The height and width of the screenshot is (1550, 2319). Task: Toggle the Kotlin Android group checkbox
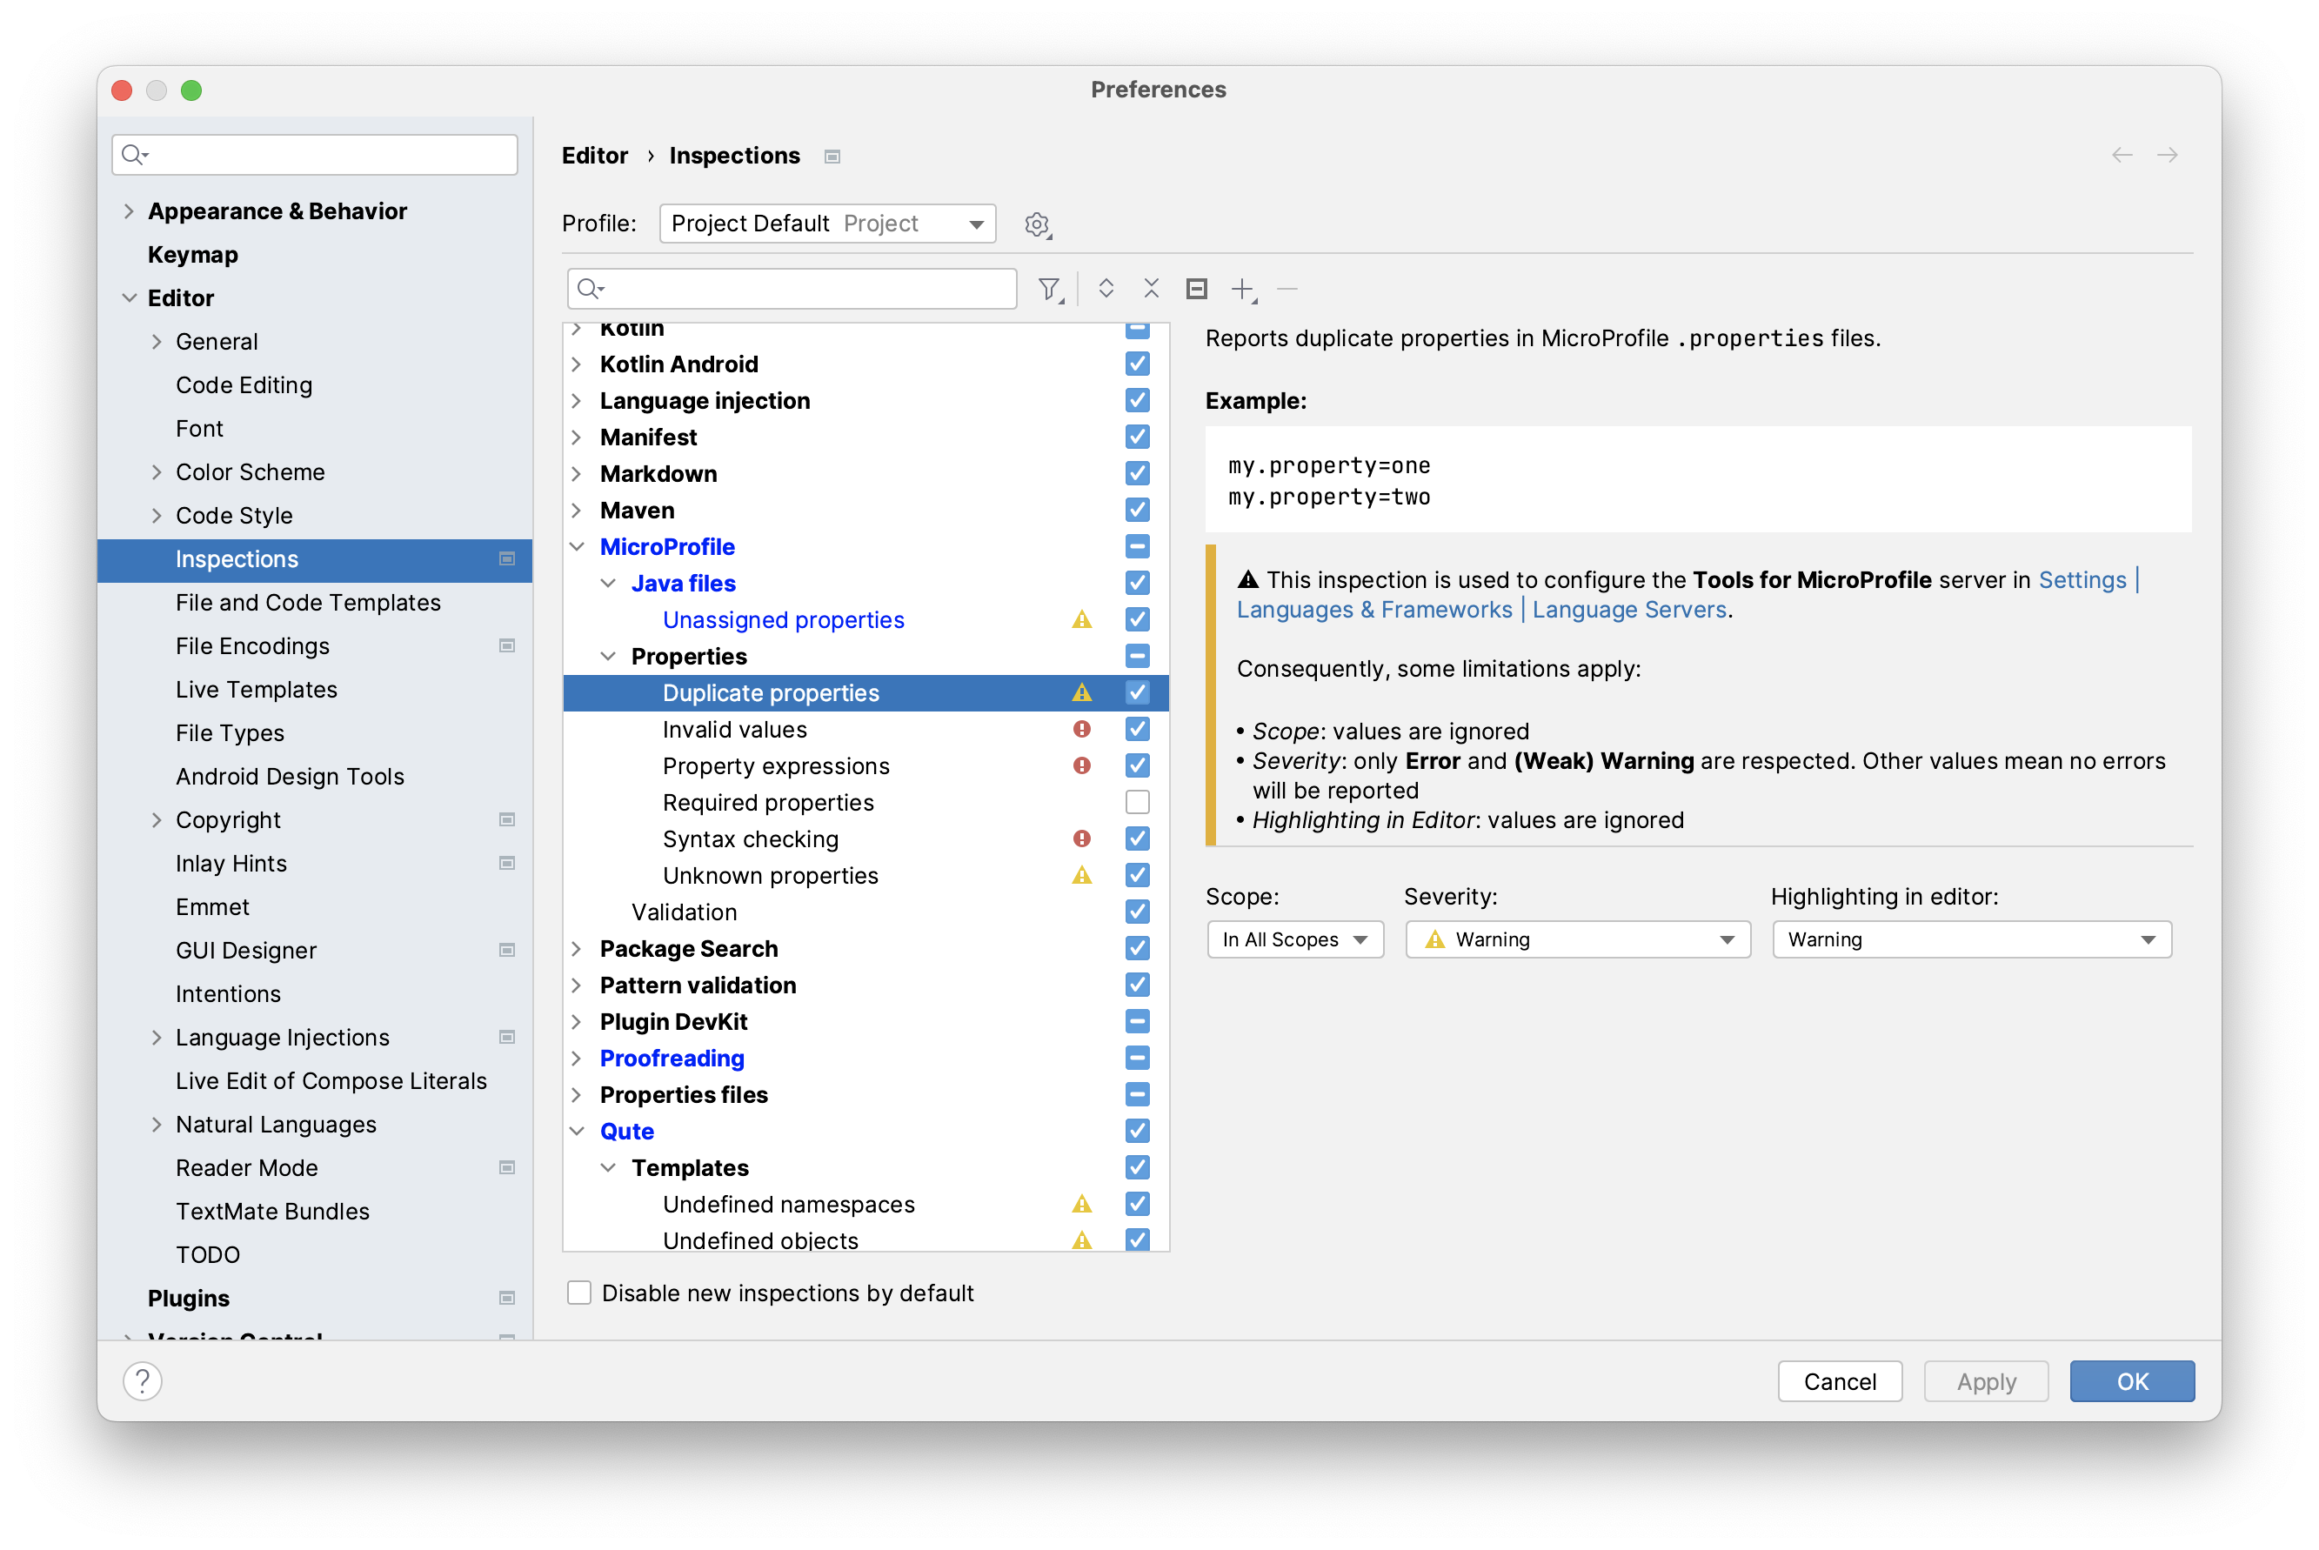pos(1137,364)
